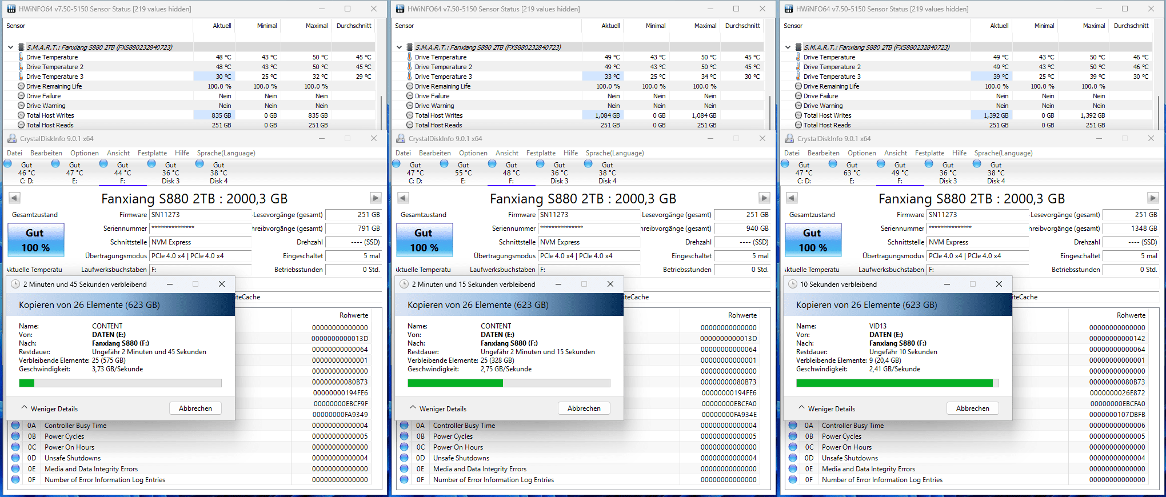Click circle icon of Total Host Writes 835 GB

pyautogui.click(x=21, y=115)
